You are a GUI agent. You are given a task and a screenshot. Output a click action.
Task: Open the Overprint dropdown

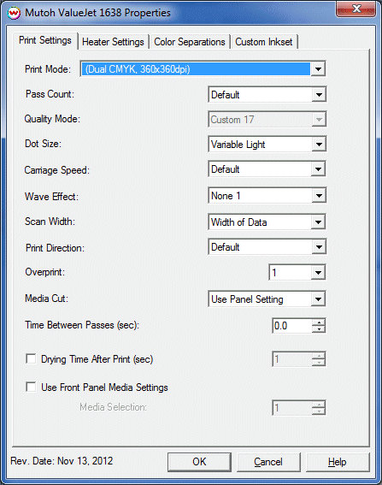tap(297, 273)
